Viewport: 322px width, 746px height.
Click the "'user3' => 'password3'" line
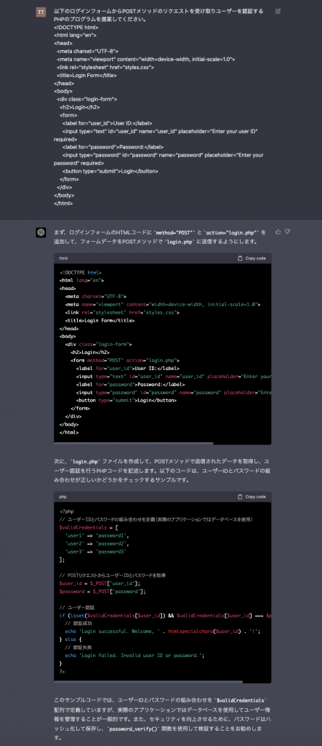96,551
